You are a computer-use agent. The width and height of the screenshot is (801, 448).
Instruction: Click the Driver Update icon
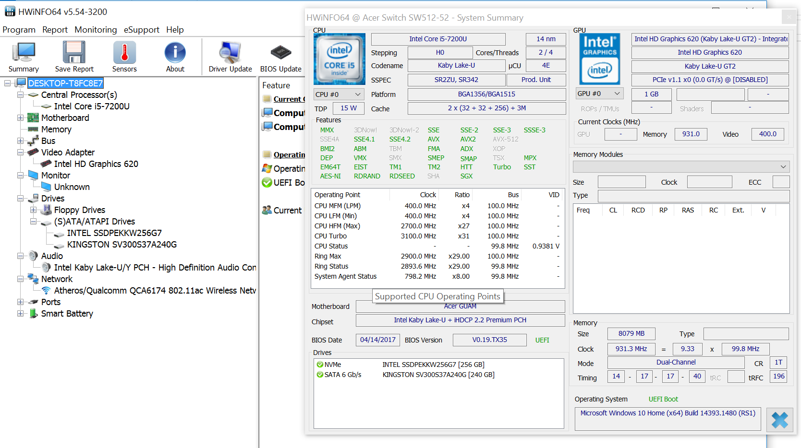pos(230,52)
